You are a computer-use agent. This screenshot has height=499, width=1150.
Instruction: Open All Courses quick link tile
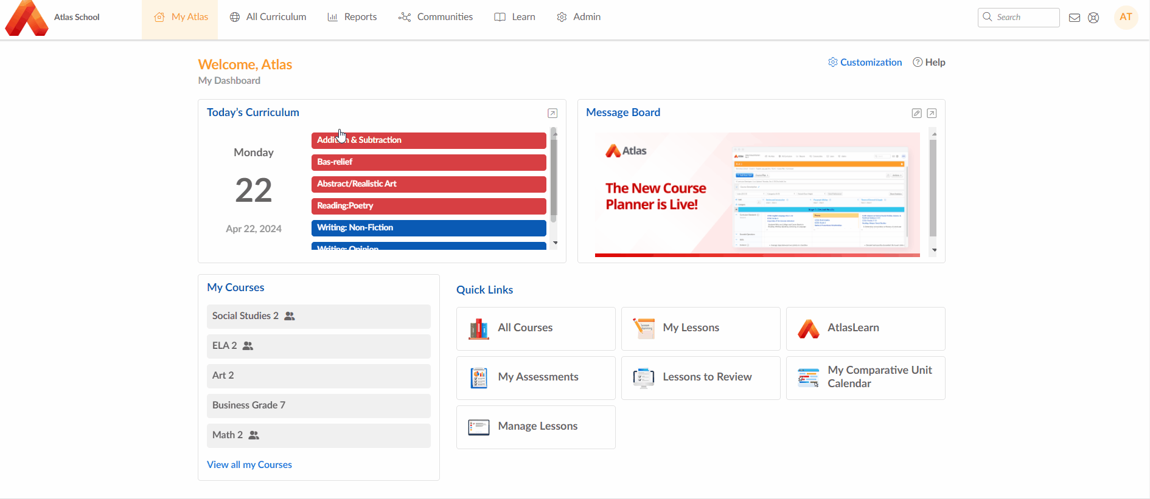535,328
